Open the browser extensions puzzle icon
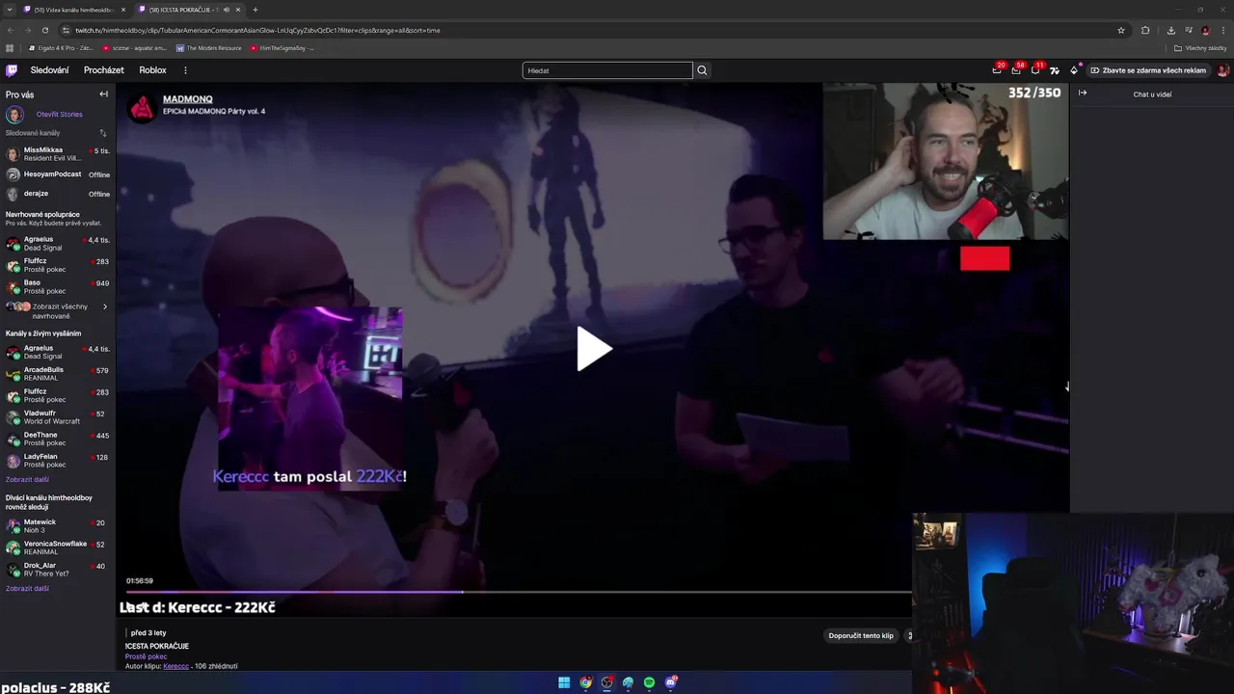The width and height of the screenshot is (1234, 694). pos(1145,30)
